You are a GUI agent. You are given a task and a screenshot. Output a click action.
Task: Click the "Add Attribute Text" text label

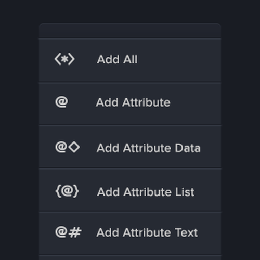(147, 232)
